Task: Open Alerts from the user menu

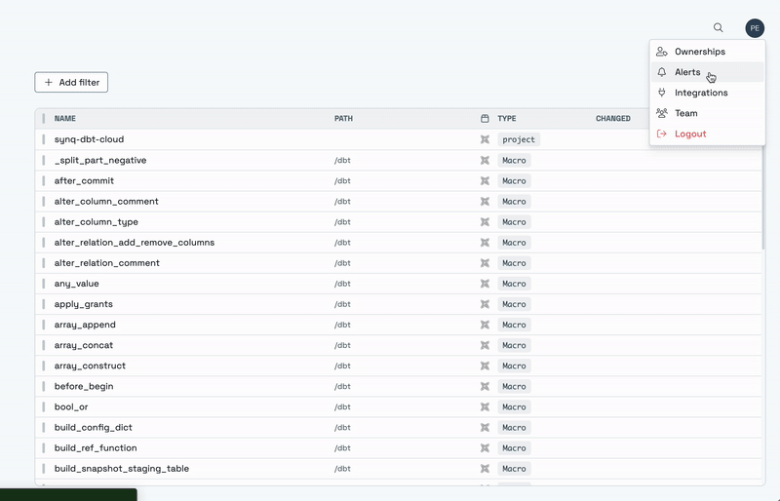Action: (707, 72)
